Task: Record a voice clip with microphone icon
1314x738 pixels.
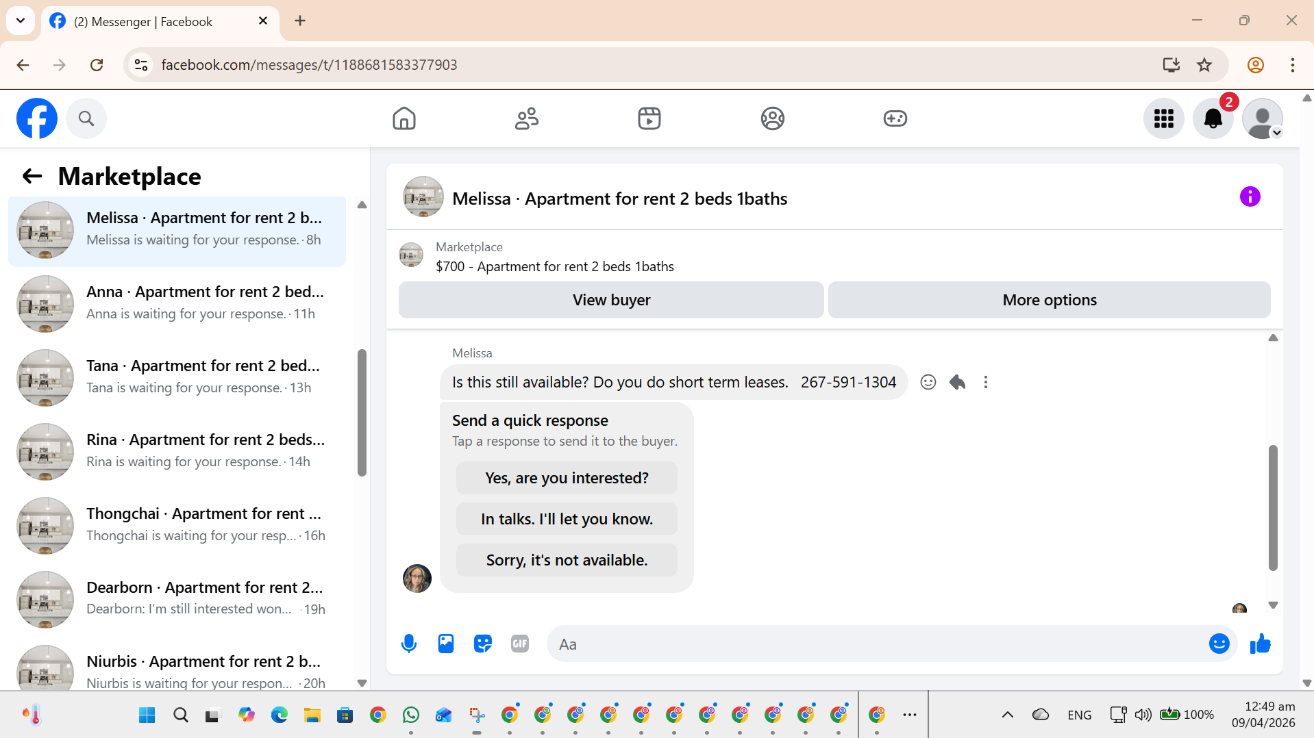Action: [409, 644]
